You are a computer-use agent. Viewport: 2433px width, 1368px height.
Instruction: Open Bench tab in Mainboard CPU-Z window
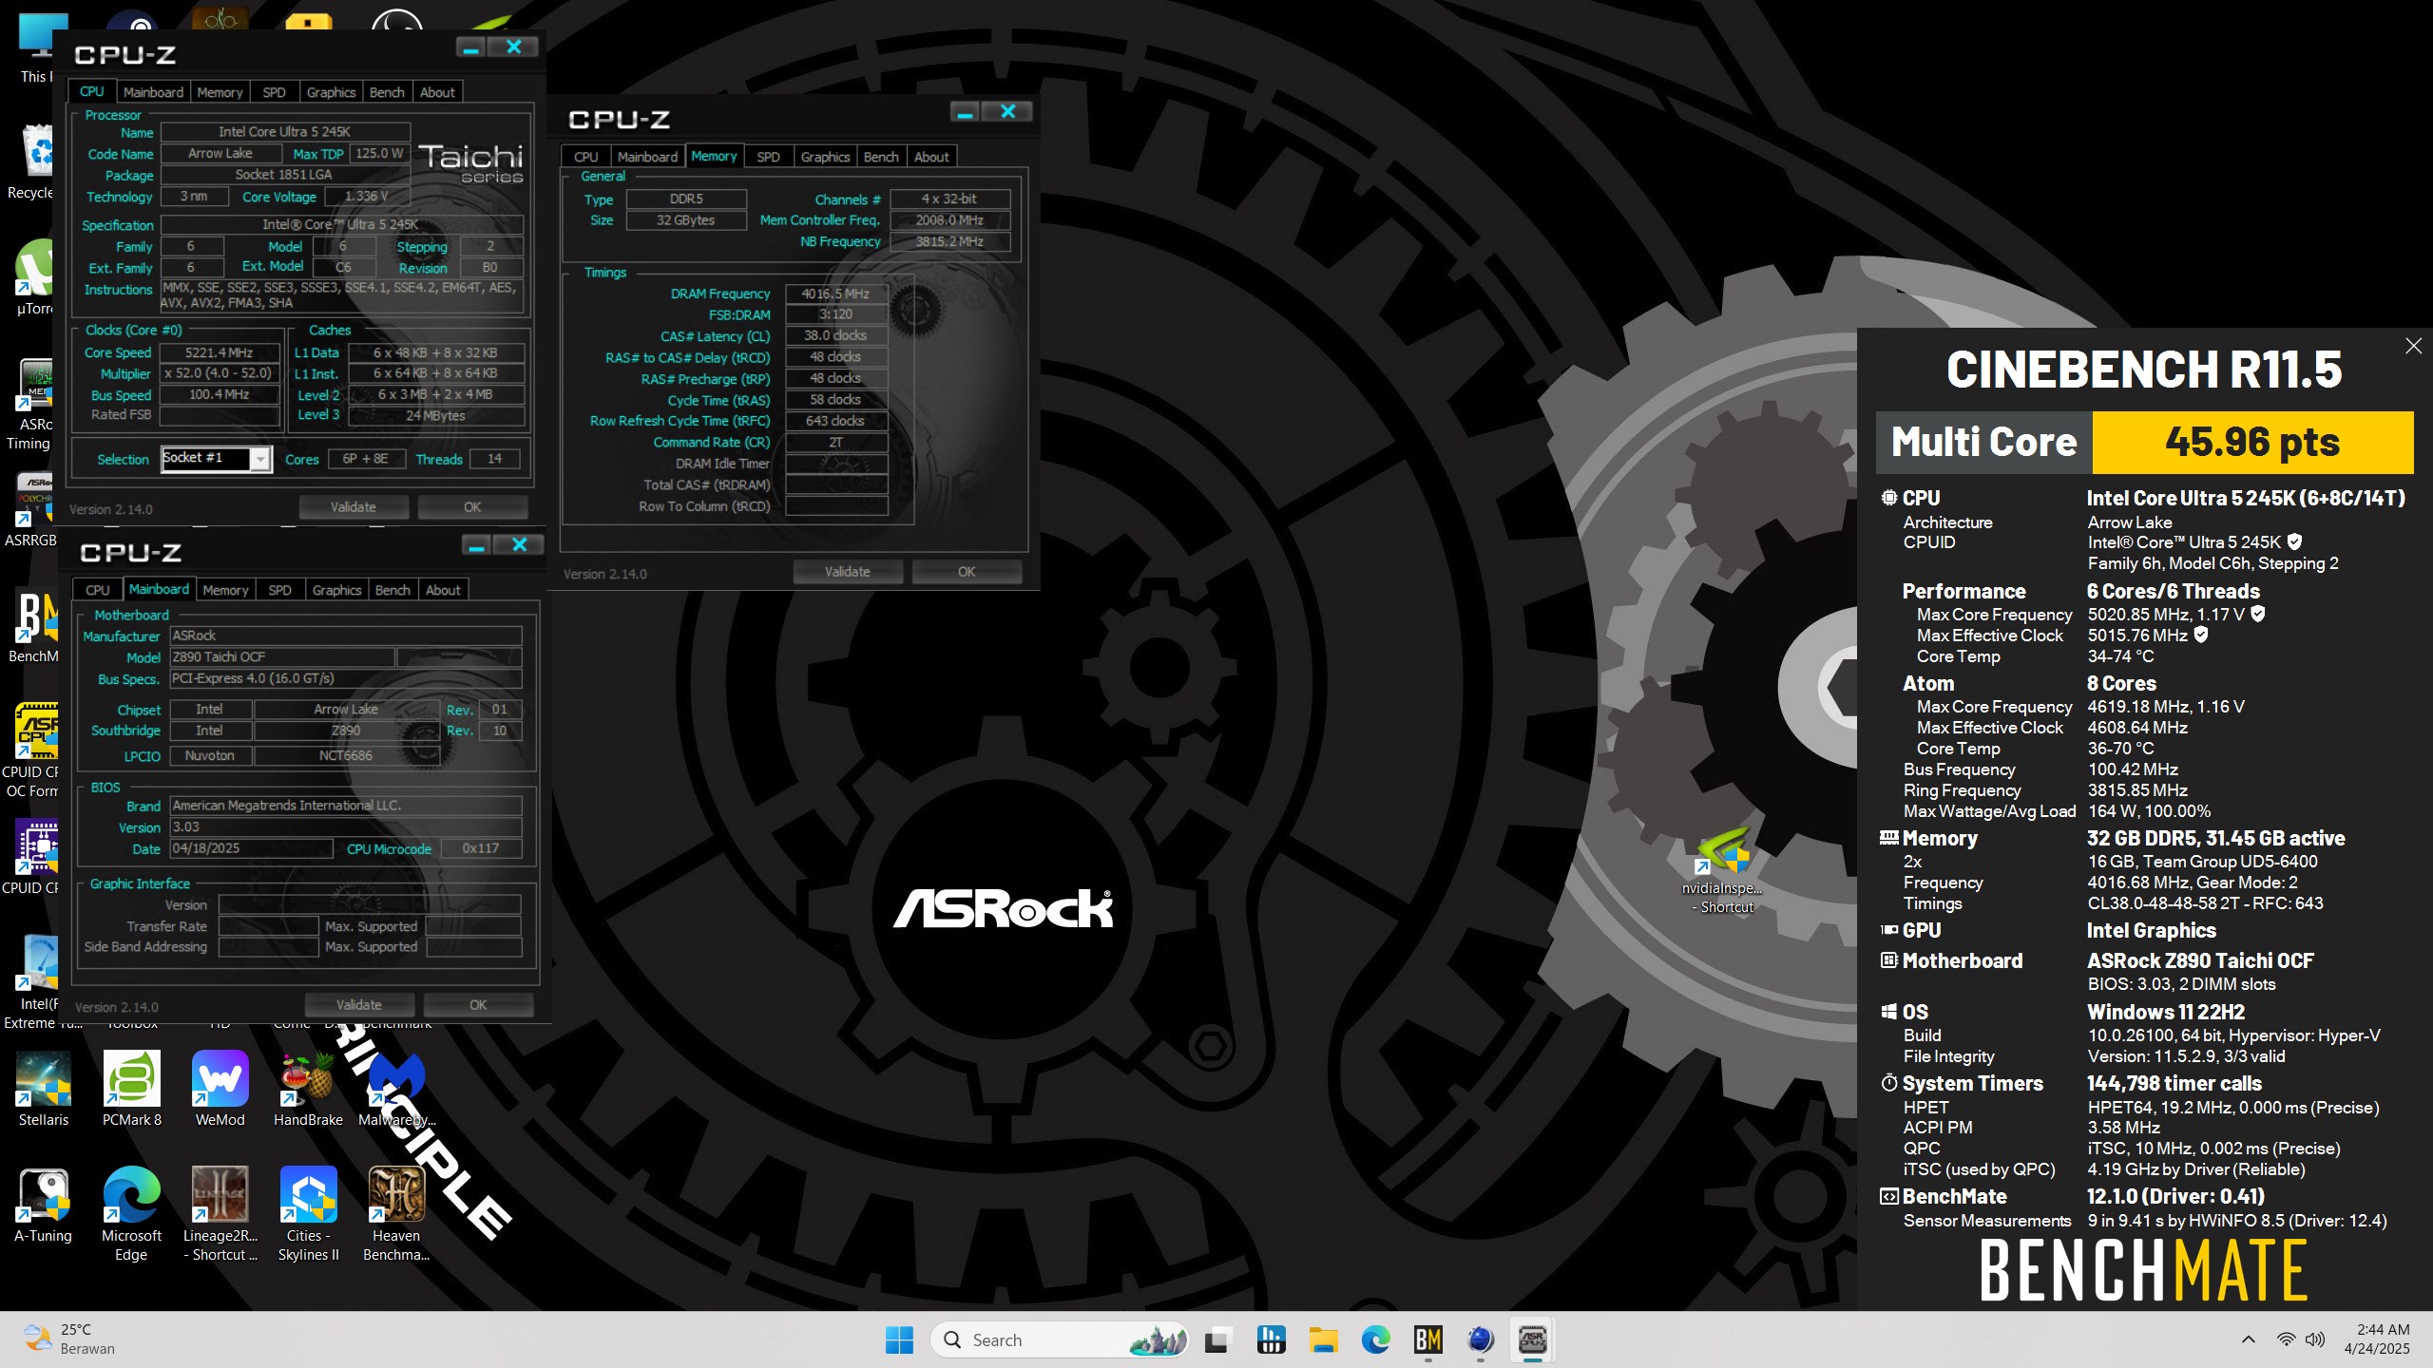(x=393, y=590)
